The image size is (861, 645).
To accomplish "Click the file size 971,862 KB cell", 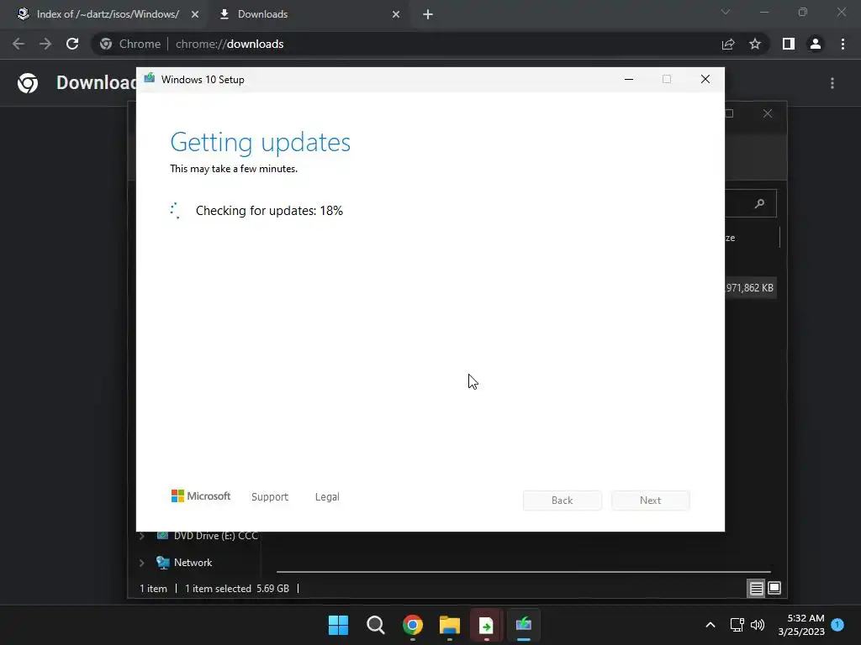I will 749,288.
